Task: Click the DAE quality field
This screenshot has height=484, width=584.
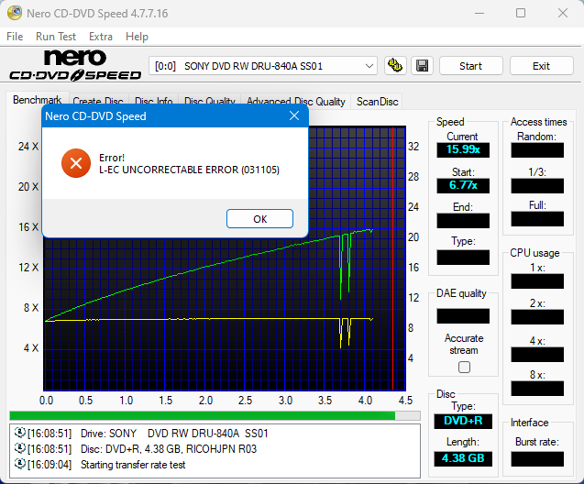Action: [463, 316]
